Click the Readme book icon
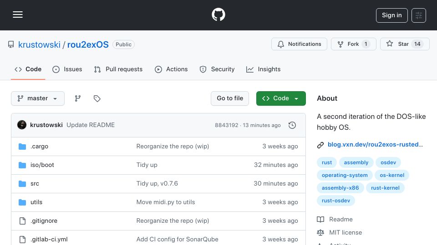 coord(320,220)
